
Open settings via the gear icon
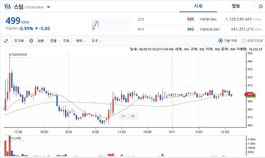click(260, 7)
